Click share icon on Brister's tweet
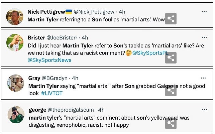Image resolution: width=215 pixels, height=134 pixels. pos(171,58)
